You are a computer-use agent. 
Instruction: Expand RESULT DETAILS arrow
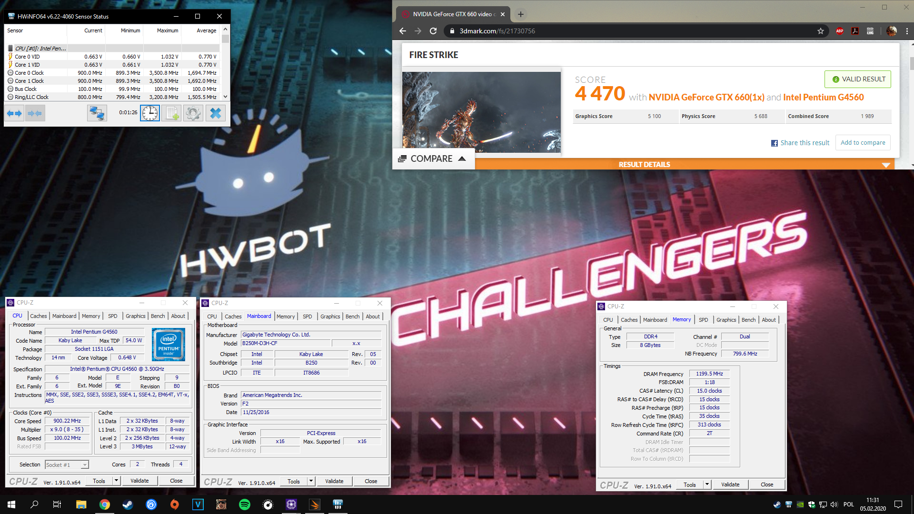(x=886, y=165)
